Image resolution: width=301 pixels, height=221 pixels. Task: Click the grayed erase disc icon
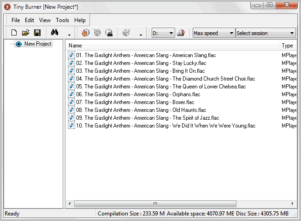(x=97, y=33)
